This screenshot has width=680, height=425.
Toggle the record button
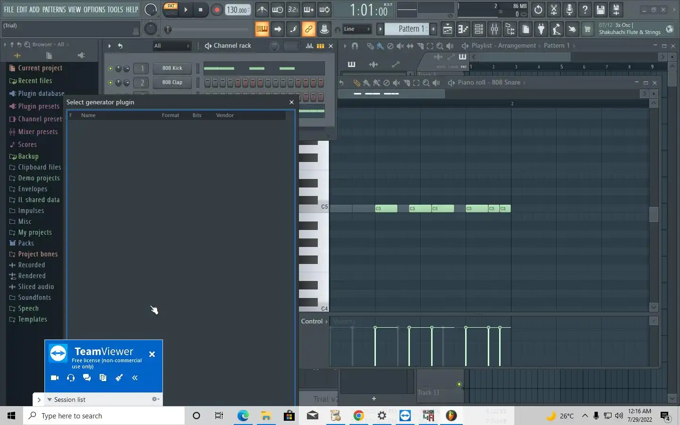(x=217, y=9)
